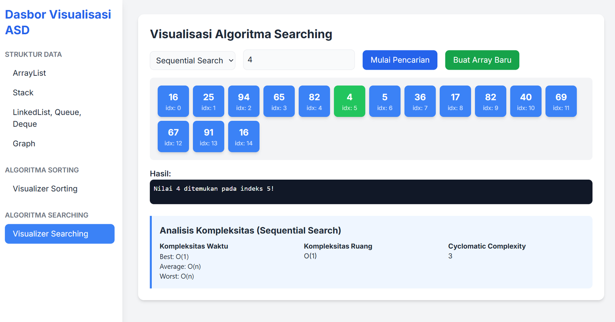This screenshot has width=615, height=322.
Task: Select array cell 36 at idx 7
Action: pyautogui.click(x=420, y=101)
